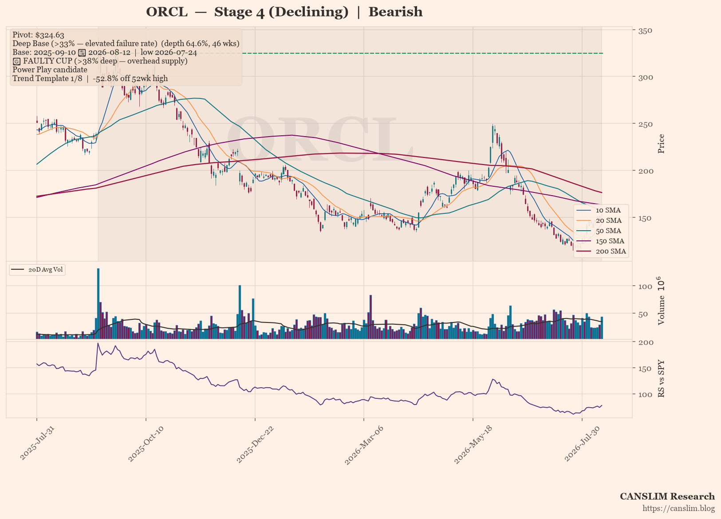This screenshot has height=519, width=721.
Task: Click the FAULTY CUP overhead supply warning
Action: (100, 61)
